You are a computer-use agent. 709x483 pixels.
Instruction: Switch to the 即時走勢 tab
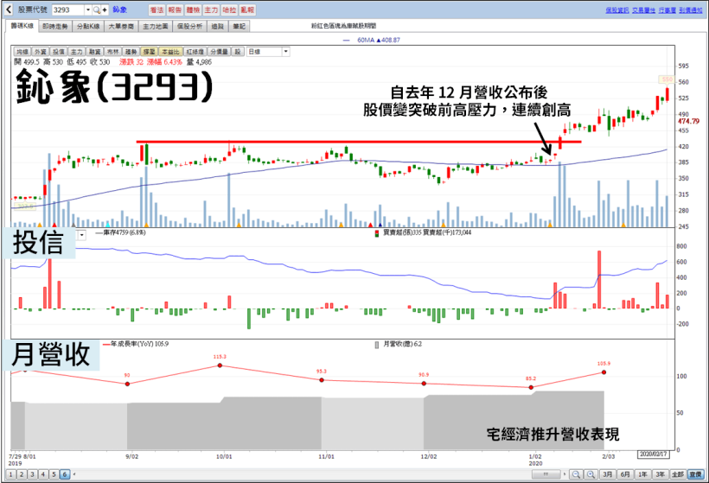[55, 27]
